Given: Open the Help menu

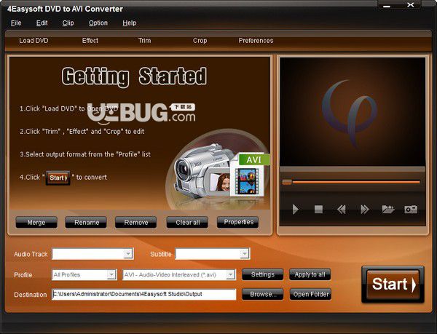Looking at the screenshot, I should coord(130,23).
